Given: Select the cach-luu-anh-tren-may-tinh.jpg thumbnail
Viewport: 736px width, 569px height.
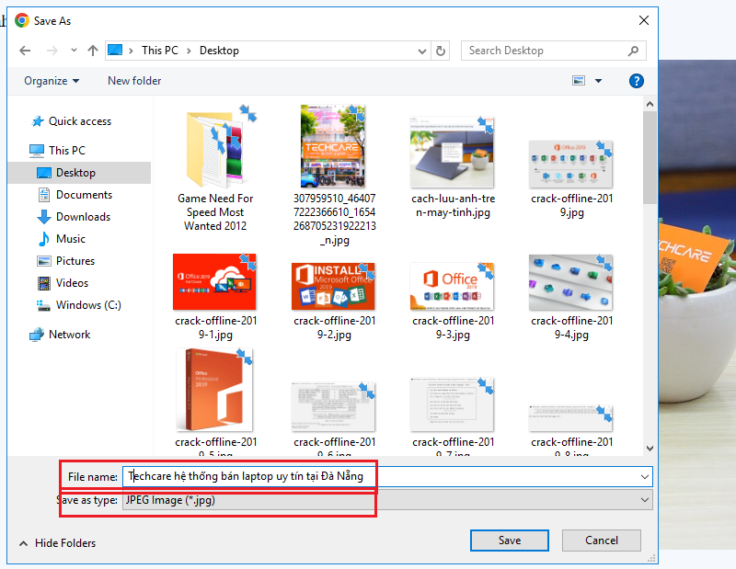Looking at the screenshot, I should pos(451,150).
